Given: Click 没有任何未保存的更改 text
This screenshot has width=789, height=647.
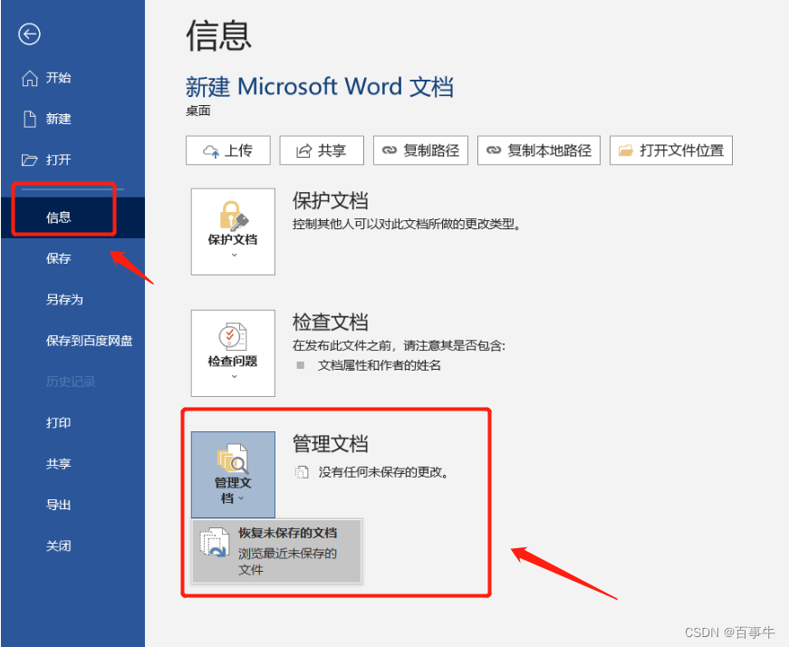Looking at the screenshot, I should tap(383, 472).
